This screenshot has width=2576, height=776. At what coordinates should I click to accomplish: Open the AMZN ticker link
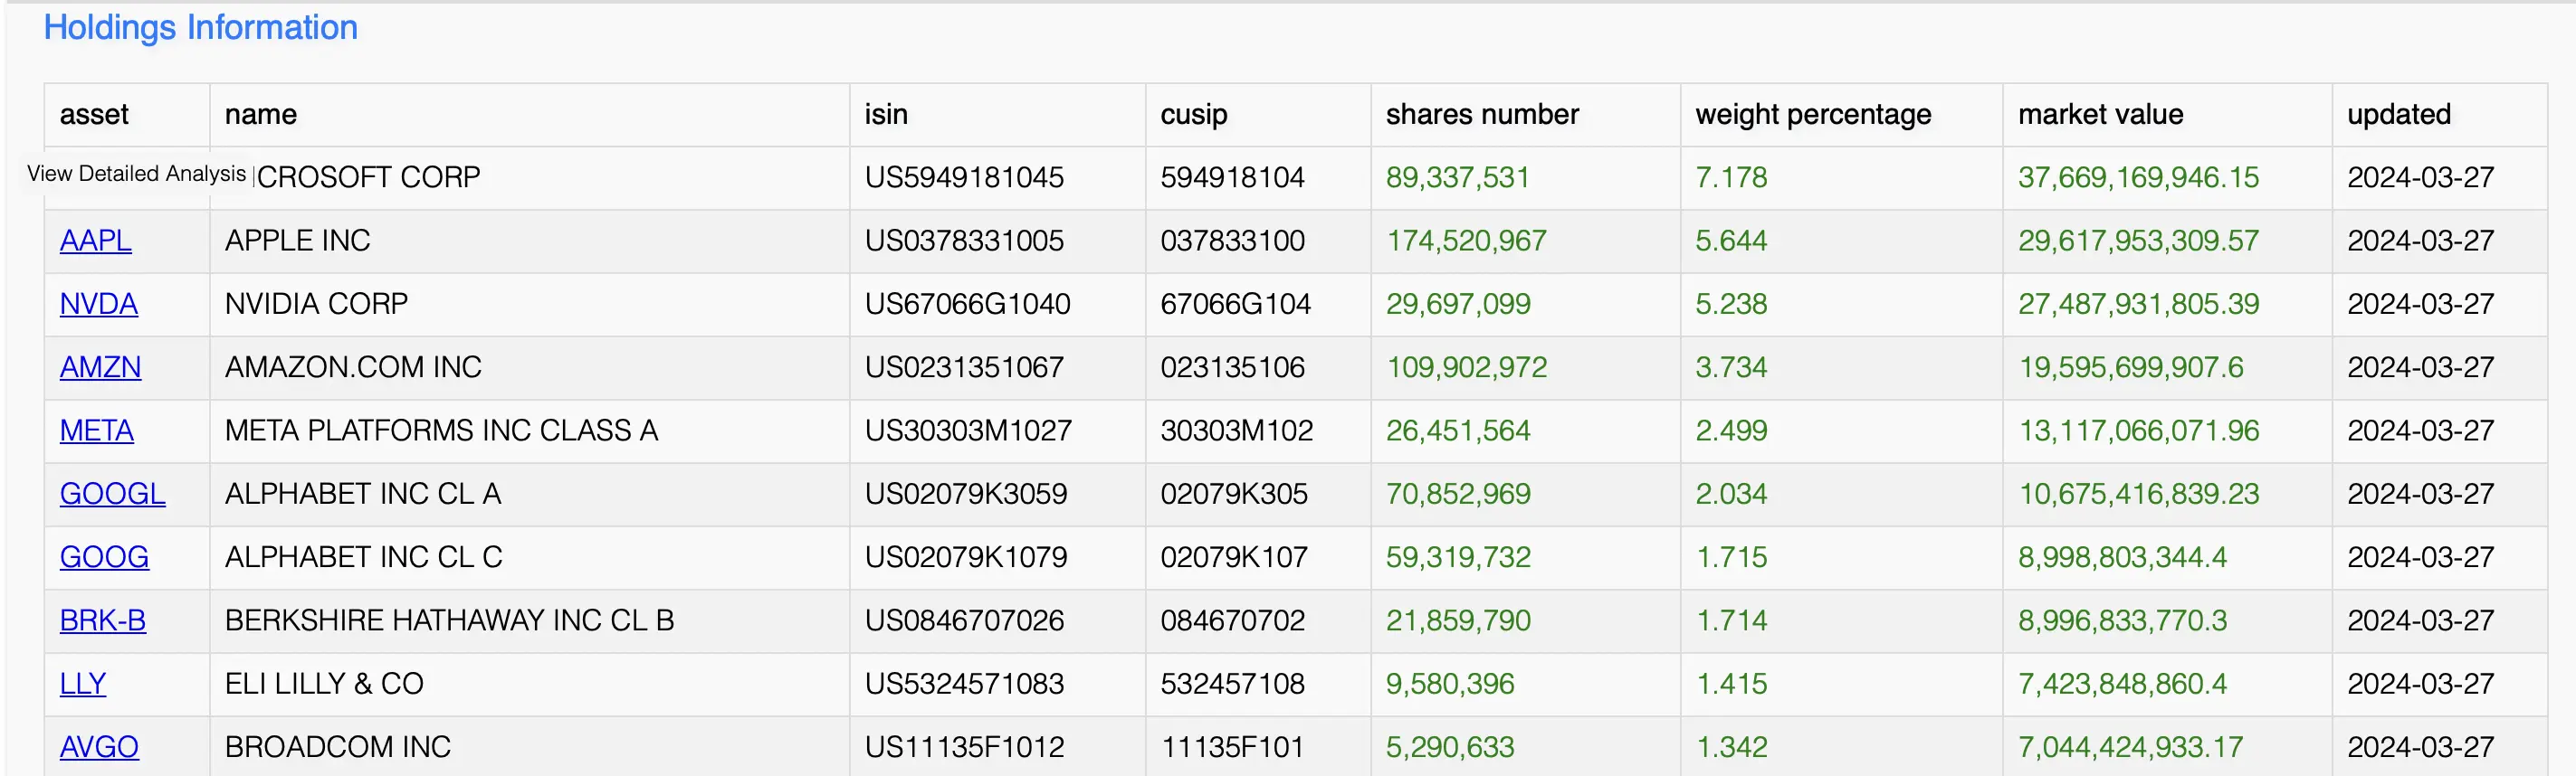pyautogui.click(x=100, y=367)
